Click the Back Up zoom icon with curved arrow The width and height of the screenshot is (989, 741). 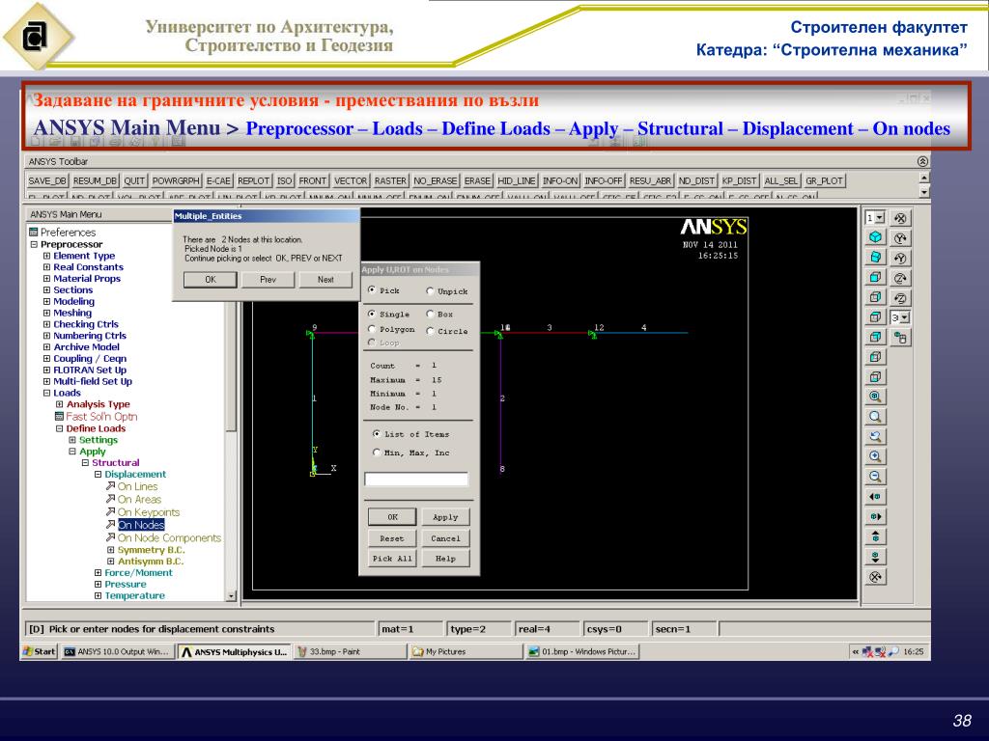[x=875, y=436]
